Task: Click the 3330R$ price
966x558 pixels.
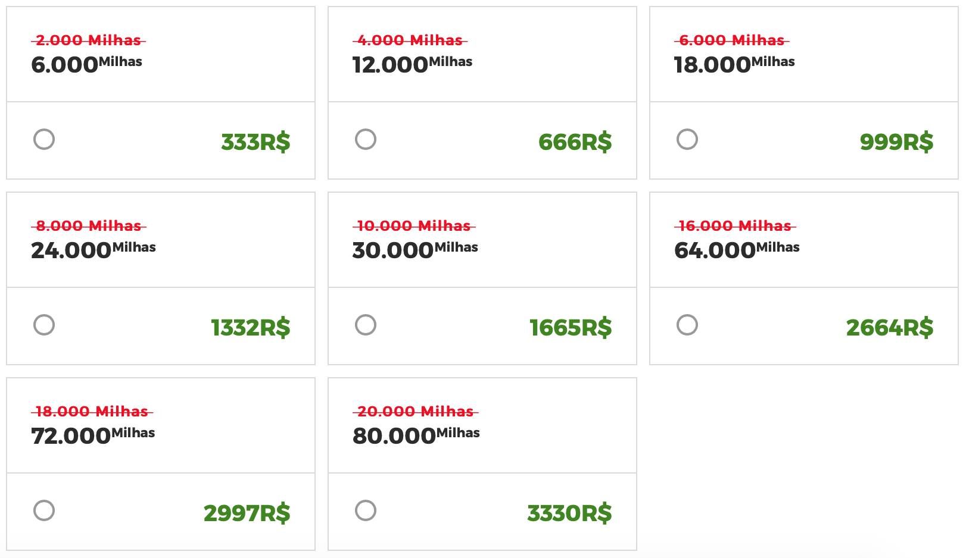Action: click(569, 513)
